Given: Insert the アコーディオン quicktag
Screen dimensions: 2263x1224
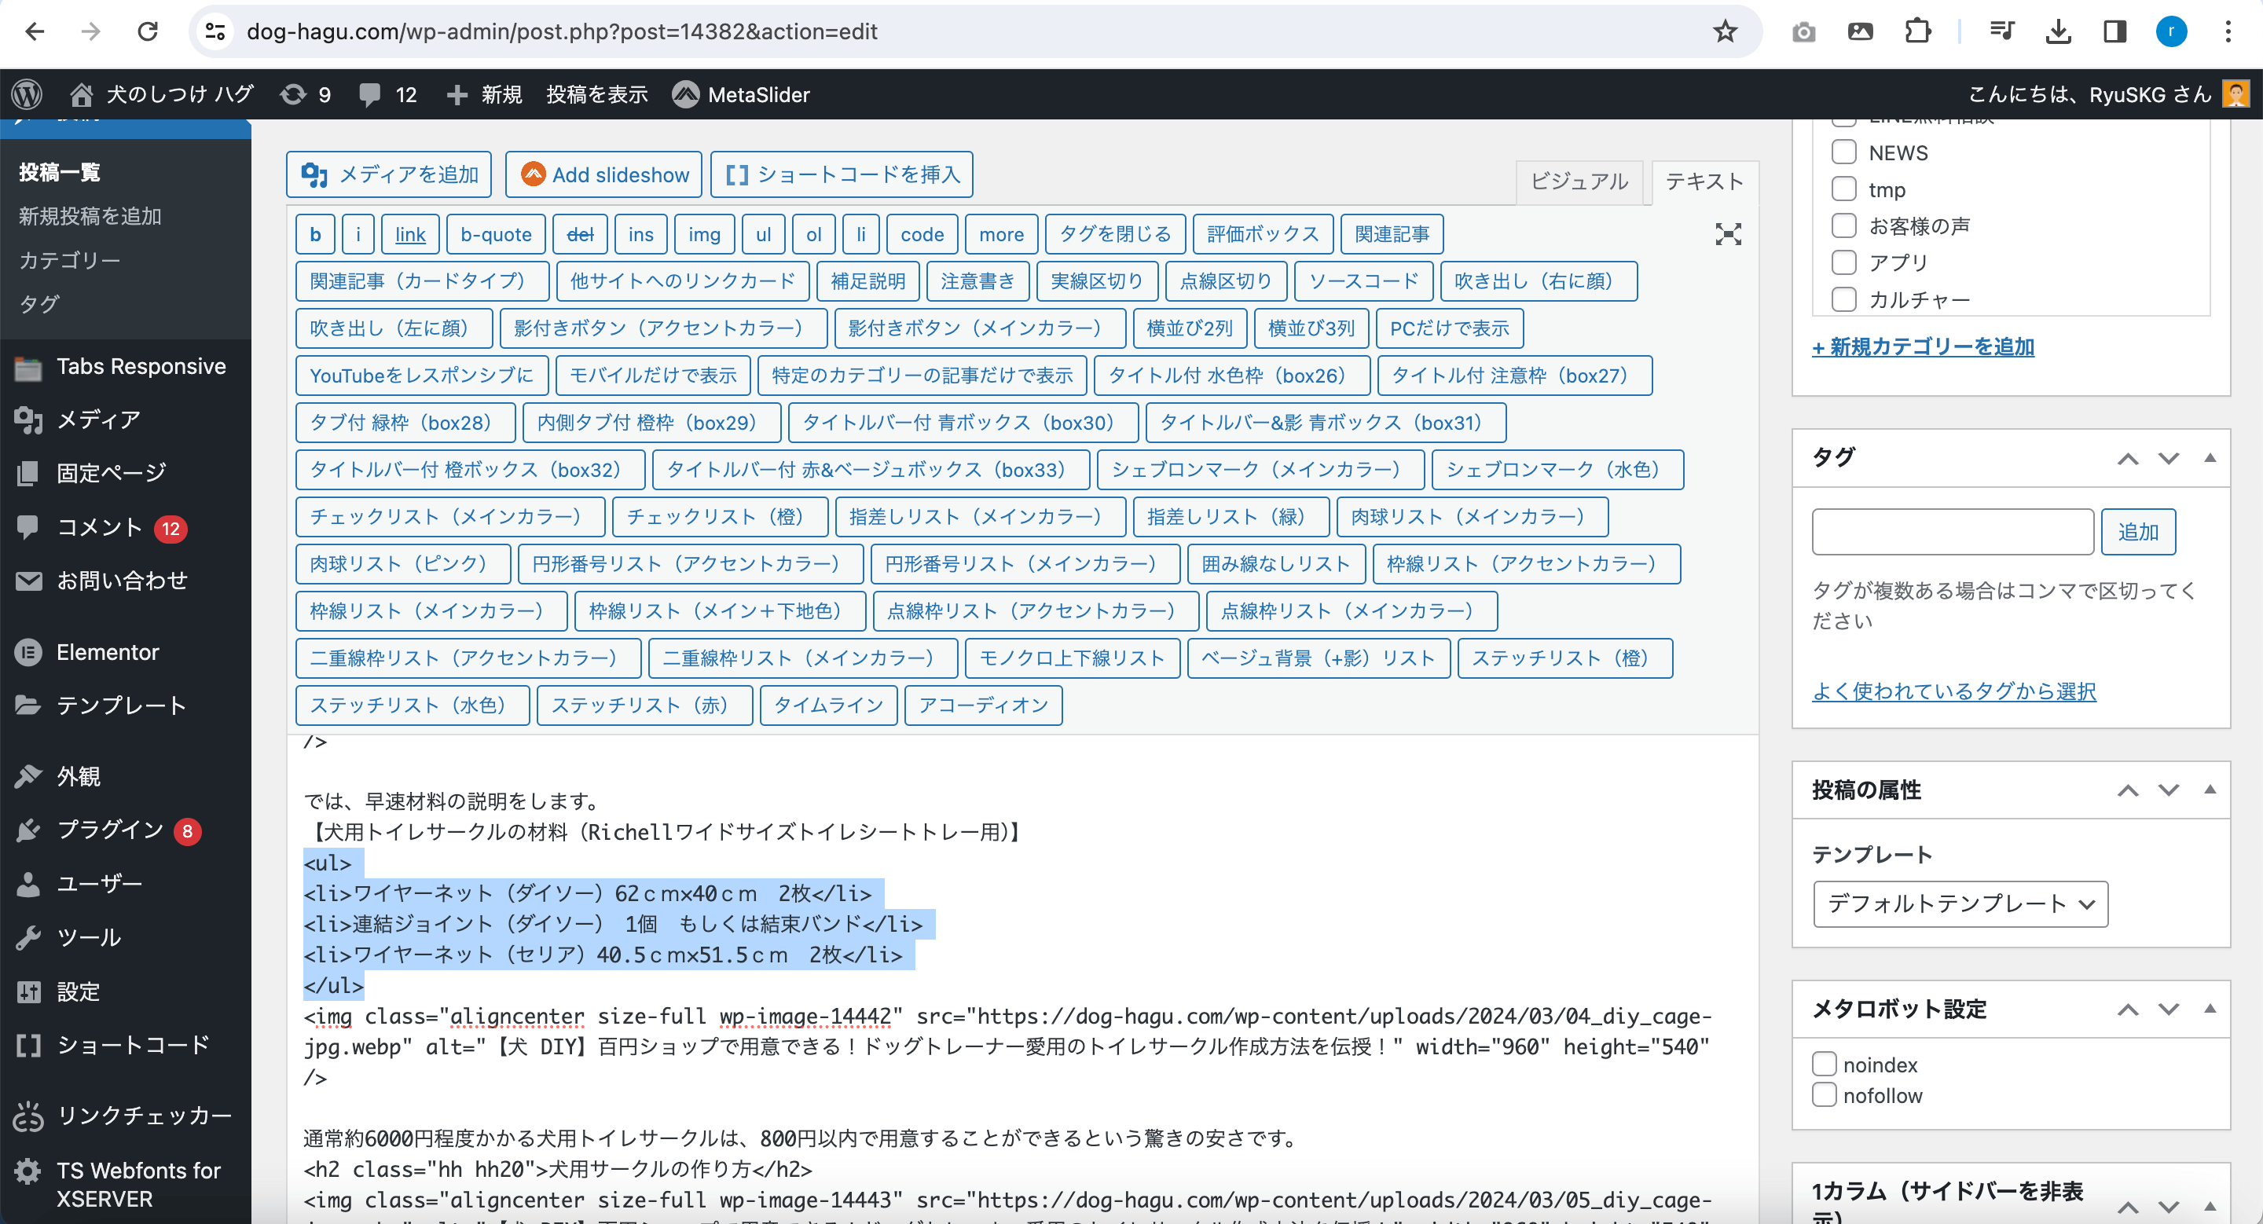Looking at the screenshot, I should [x=983, y=705].
